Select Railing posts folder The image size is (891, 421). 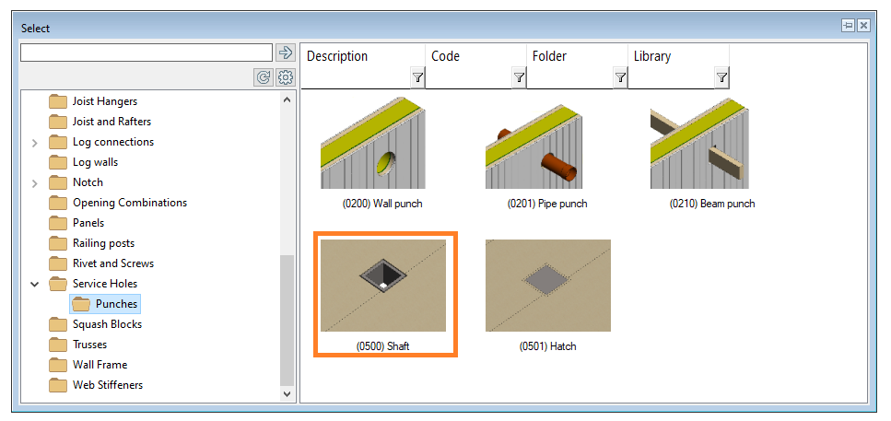pos(103,243)
